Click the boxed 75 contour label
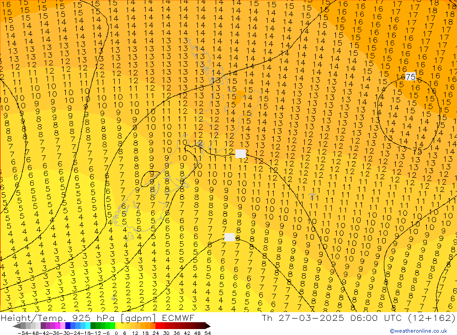Image resolution: width=457 pixels, height=335 pixels. 410,77
